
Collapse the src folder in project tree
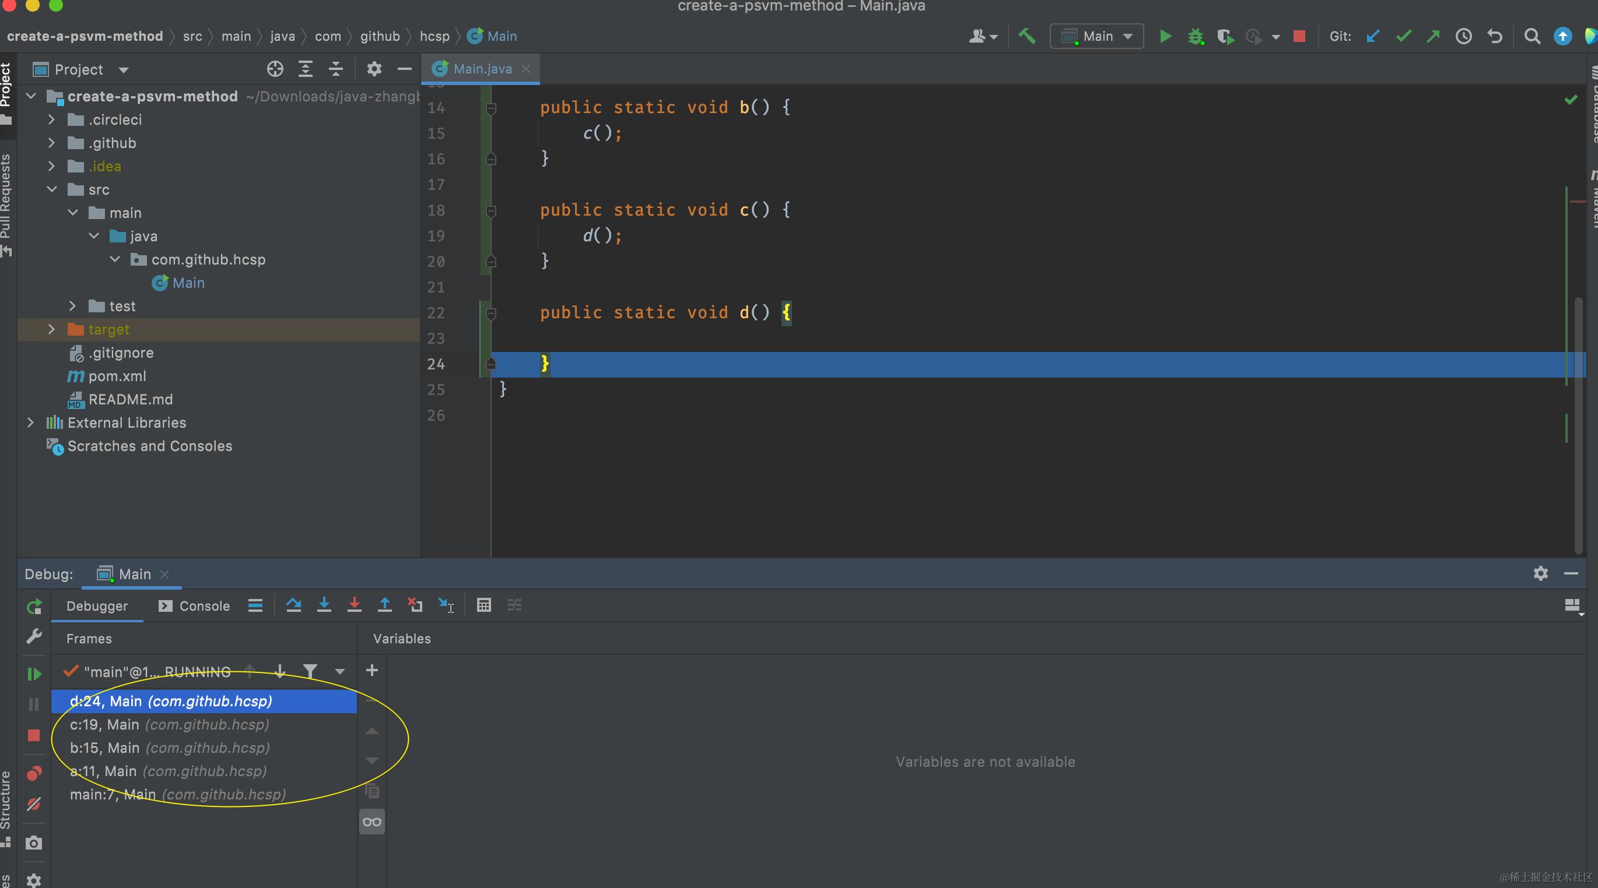point(51,189)
